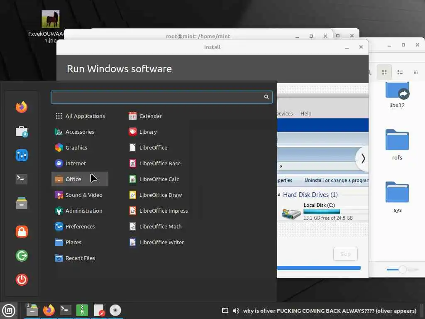425x319 pixels.
Task: Select Graphics category
Action: point(80,147)
